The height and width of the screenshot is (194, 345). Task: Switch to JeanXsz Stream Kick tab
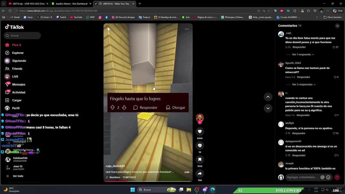71,4
